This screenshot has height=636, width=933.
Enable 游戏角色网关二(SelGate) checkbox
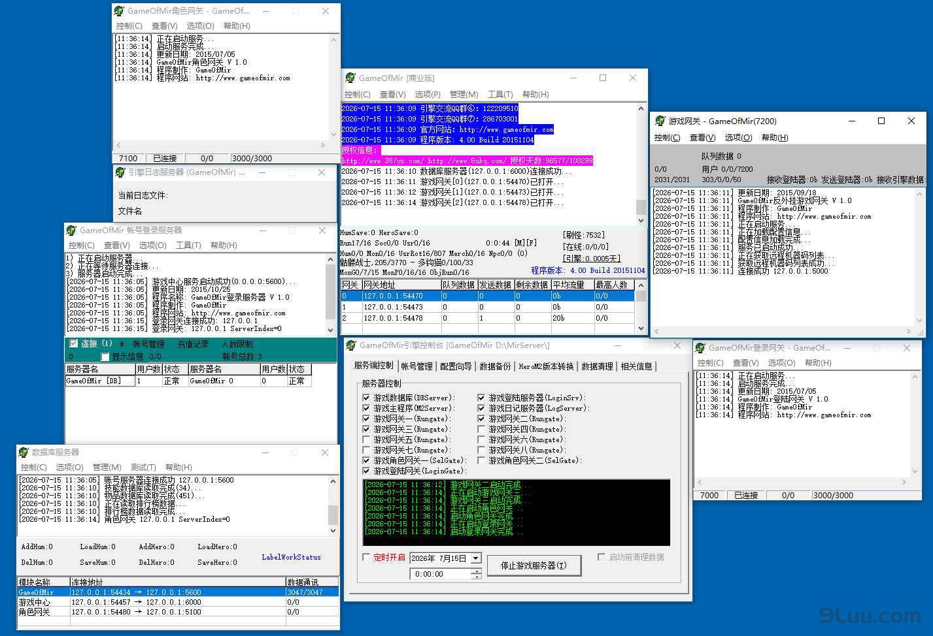tap(481, 460)
